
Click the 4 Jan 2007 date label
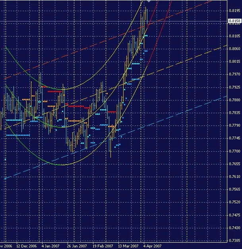click(50, 246)
